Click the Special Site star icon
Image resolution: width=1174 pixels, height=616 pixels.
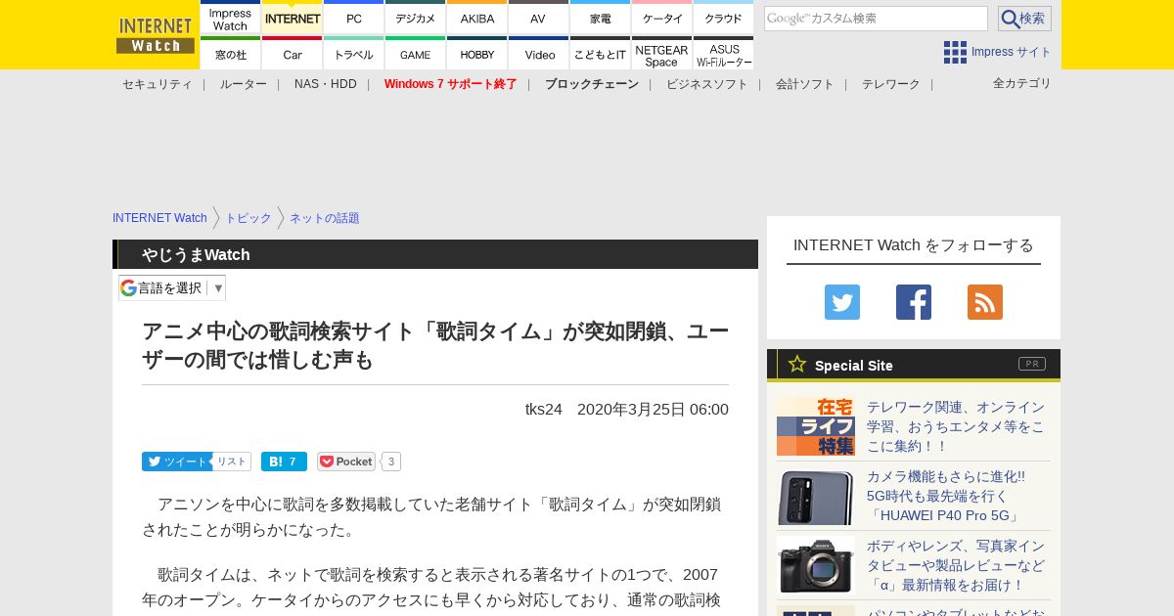(797, 364)
